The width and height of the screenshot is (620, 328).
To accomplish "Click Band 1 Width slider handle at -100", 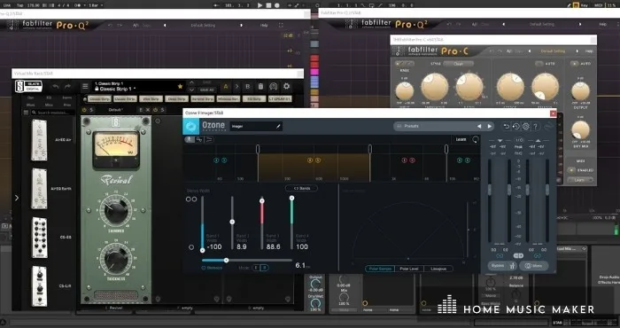I will coord(203,250).
